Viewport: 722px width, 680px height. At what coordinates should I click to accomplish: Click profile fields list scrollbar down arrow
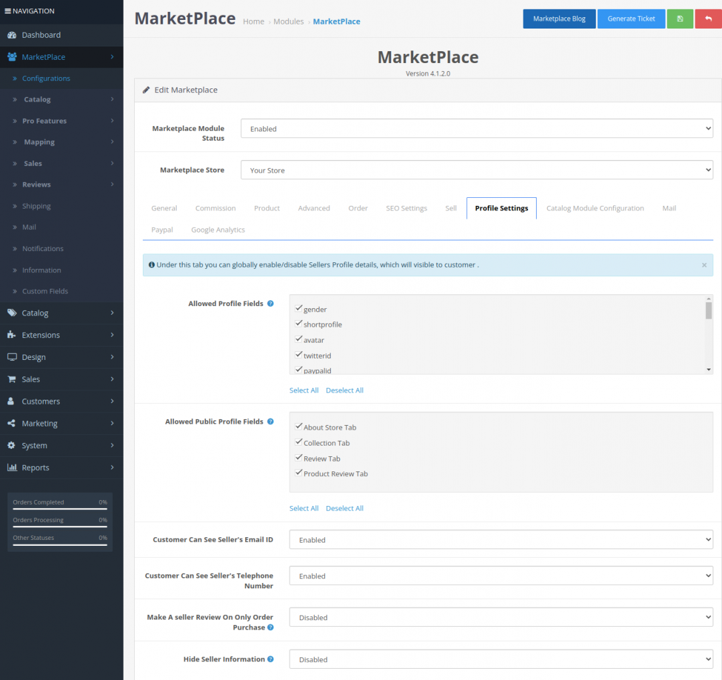tap(709, 369)
